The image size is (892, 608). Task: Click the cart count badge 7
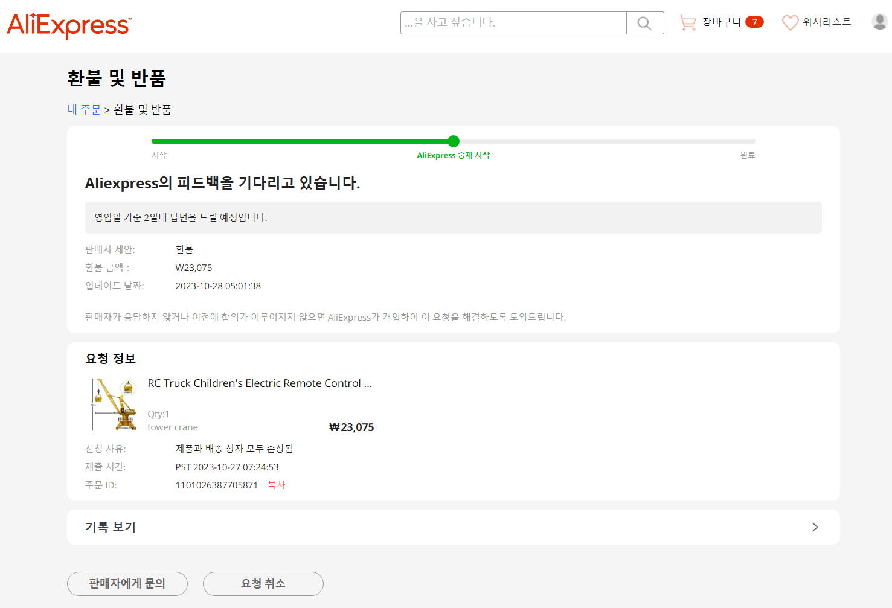pyautogui.click(x=754, y=22)
